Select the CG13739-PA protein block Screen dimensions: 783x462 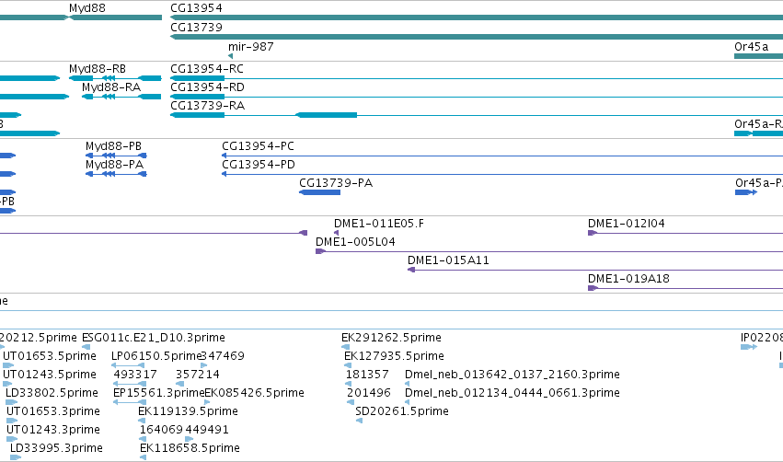pyautogui.click(x=319, y=192)
